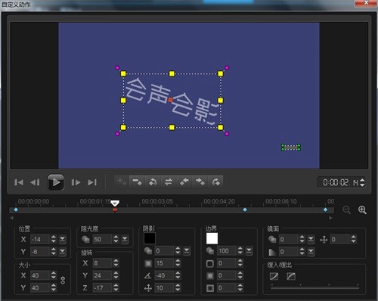Click the timeline scroll left arrow
This screenshot has width=378, height=301.
(x=11, y=218)
